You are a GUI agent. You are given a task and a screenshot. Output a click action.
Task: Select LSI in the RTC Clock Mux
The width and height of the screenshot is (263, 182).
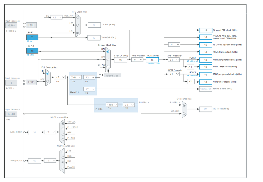77,33
